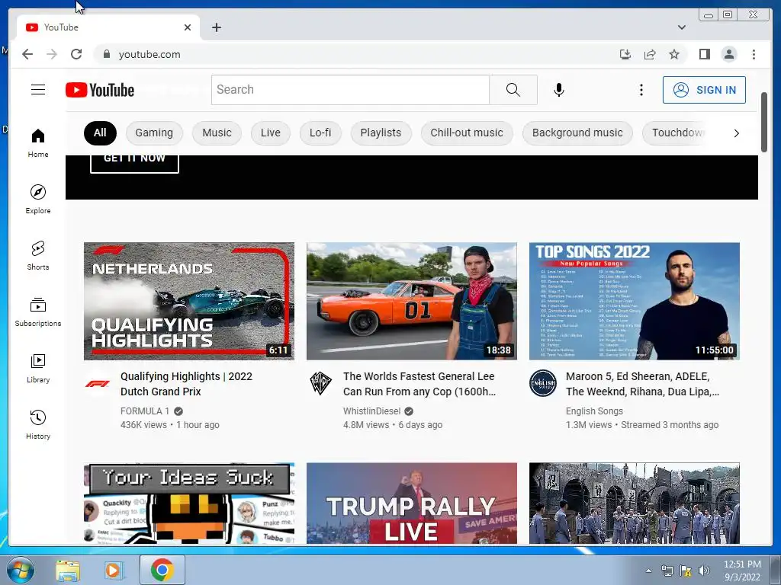Screen dimensions: 781x585
Task: Click the YouTube search input field
Action: (x=350, y=90)
